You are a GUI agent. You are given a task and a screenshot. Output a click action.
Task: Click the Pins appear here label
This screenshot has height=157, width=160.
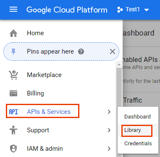(50, 51)
